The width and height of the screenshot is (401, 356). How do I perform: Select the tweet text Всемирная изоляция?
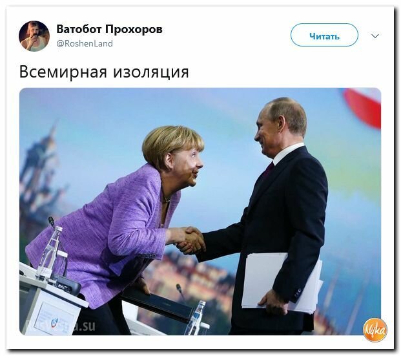click(x=104, y=72)
